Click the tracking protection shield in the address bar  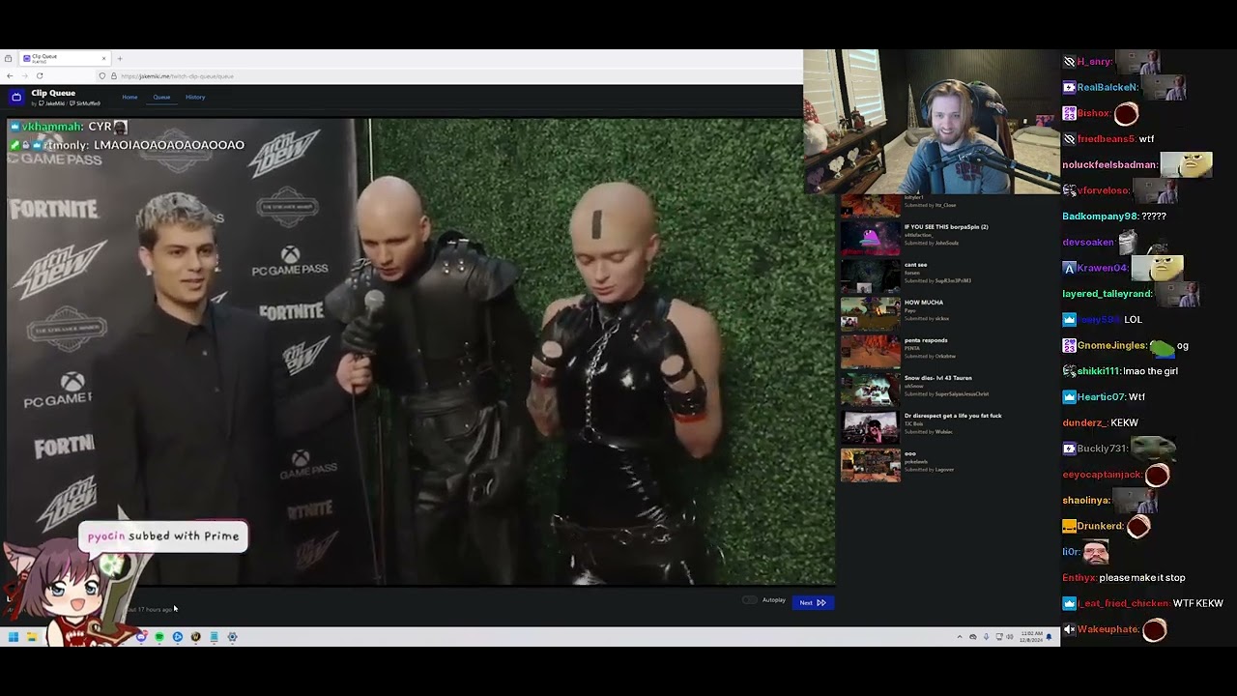tap(102, 75)
